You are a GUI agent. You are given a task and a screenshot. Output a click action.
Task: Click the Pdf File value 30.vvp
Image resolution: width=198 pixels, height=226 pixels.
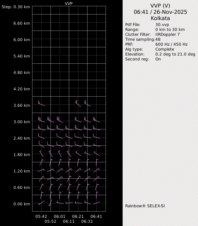pyautogui.click(x=162, y=25)
